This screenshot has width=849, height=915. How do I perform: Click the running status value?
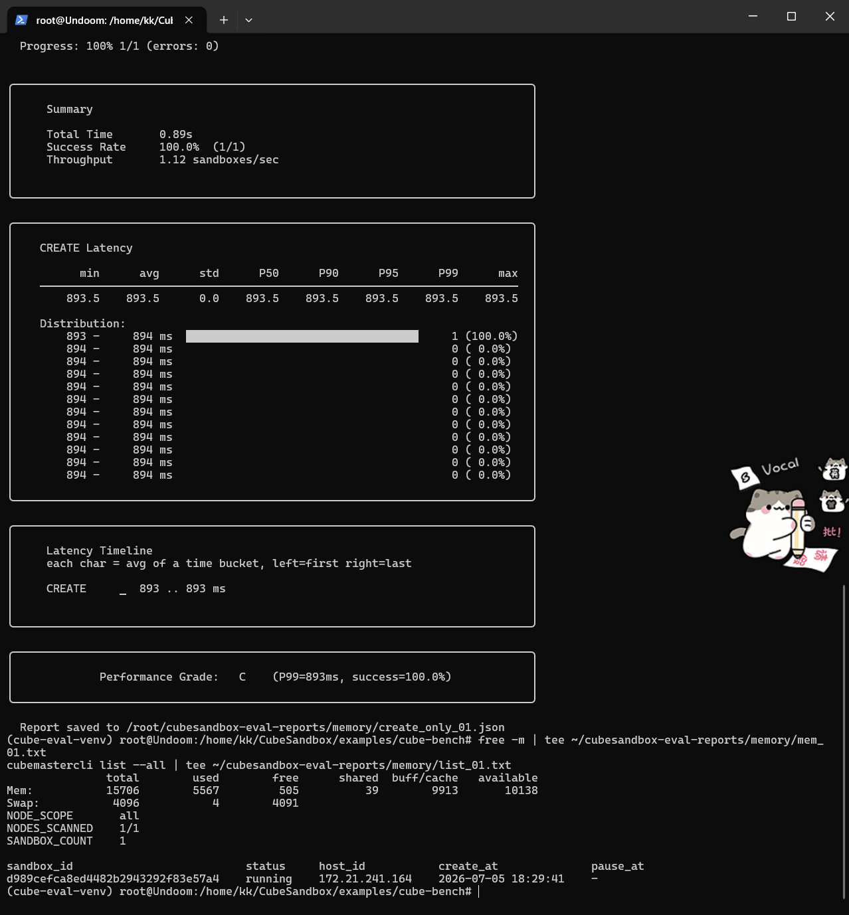pos(269,878)
